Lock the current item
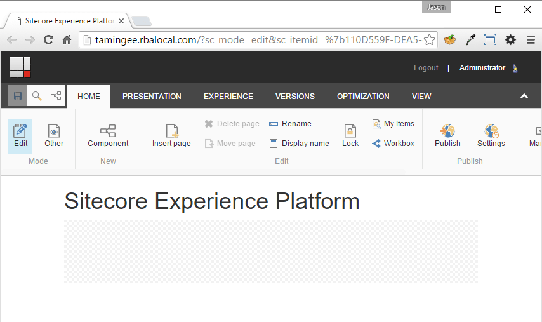 point(350,135)
